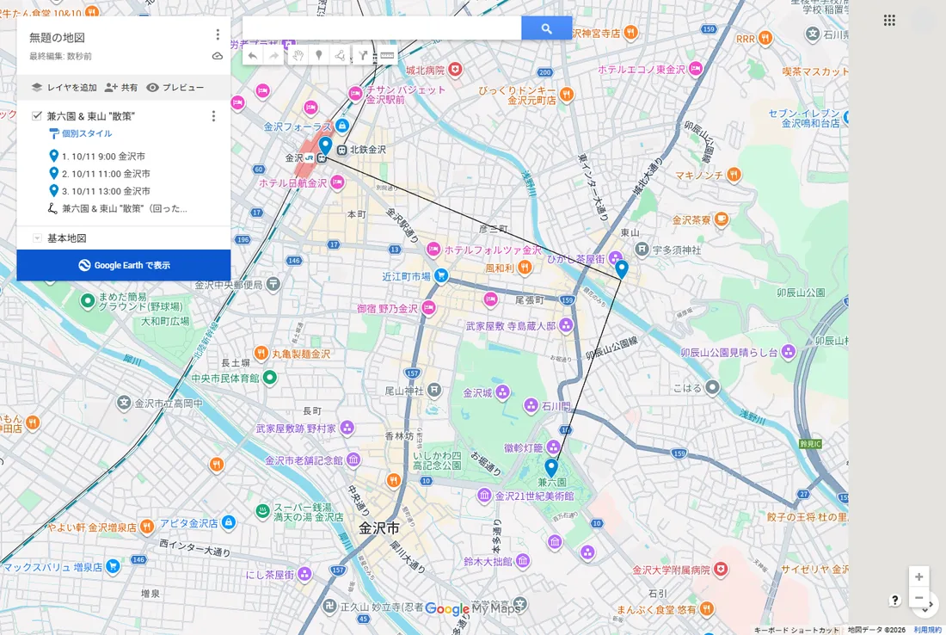Click the 丸亀製麺金沢 restaurant icon
This screenshot has width=946, height=635.
[x=261, y=353]
